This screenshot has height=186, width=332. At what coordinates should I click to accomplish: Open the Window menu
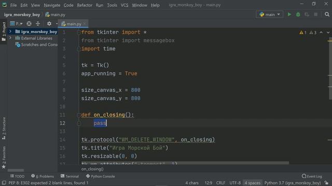coord(140,5)
